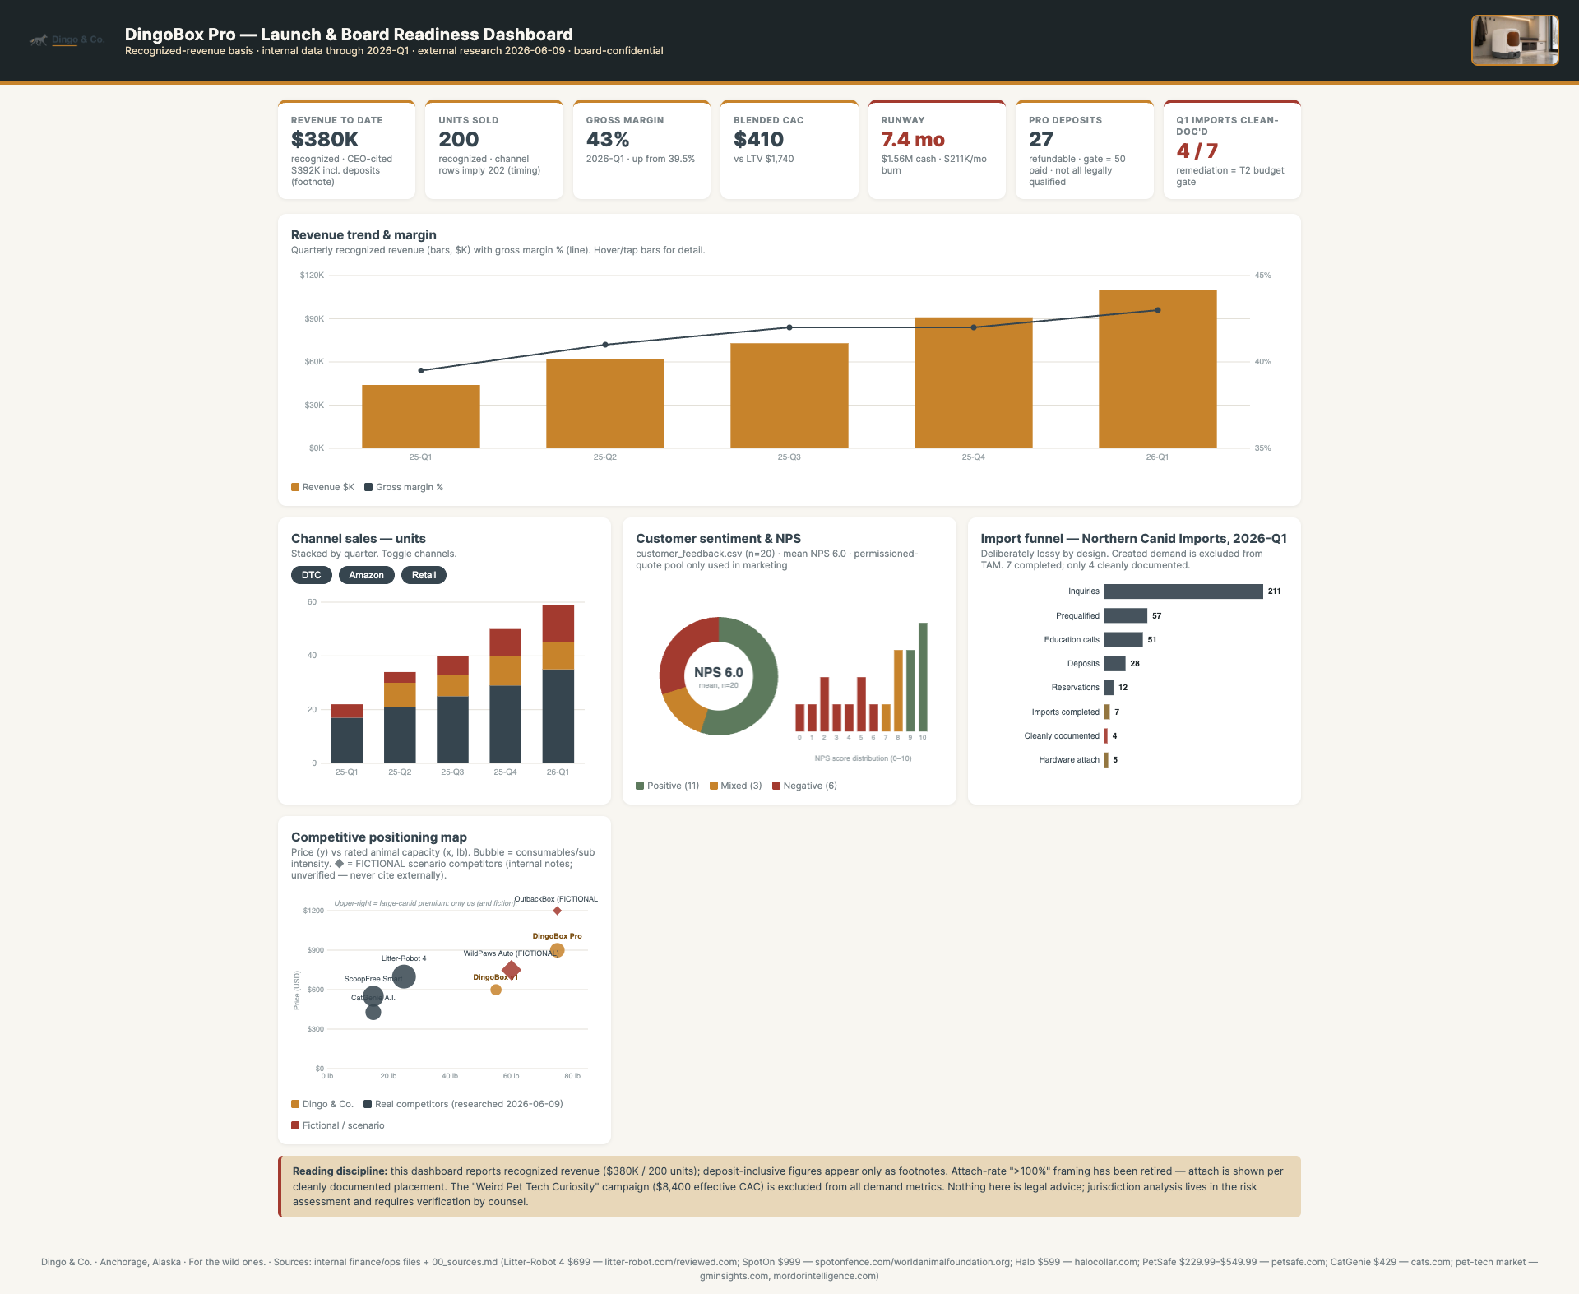Click the Q1 imports 4 / 7 value
Image resolution: width=1579 pixels, height=1294 pixels.
1197,151
